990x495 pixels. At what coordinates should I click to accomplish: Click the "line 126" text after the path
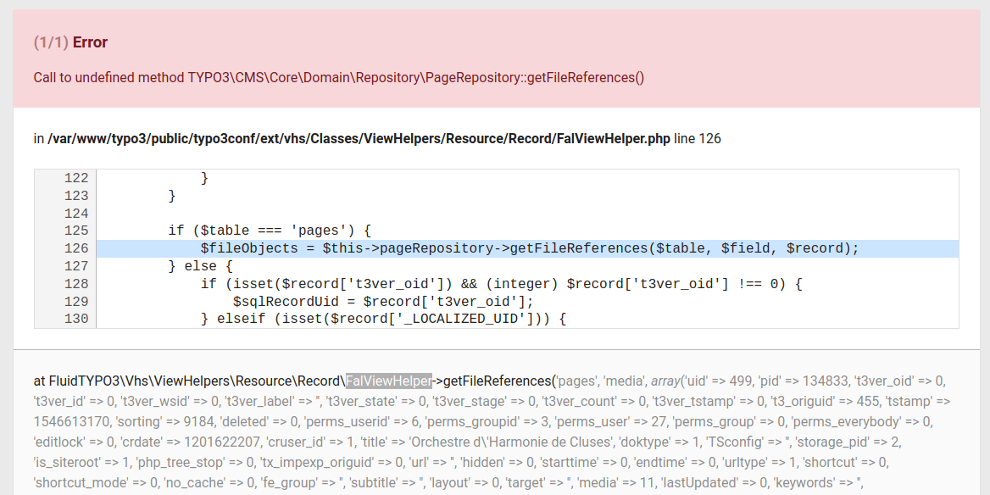coord(697,138)
